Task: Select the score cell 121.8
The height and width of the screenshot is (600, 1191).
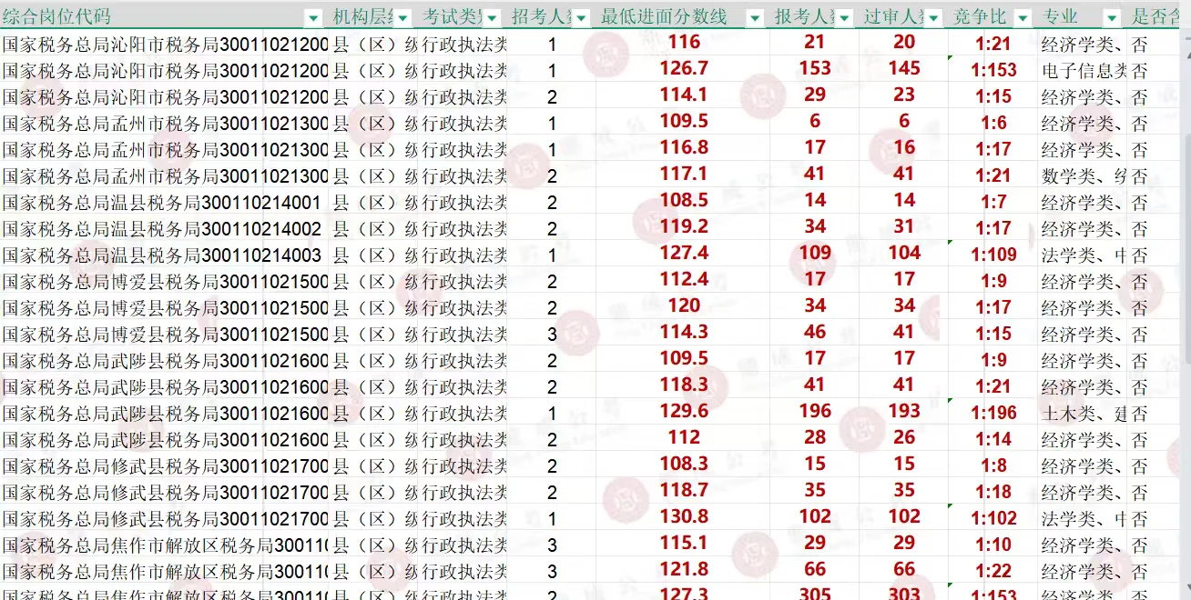Action: tap(684, 569)
